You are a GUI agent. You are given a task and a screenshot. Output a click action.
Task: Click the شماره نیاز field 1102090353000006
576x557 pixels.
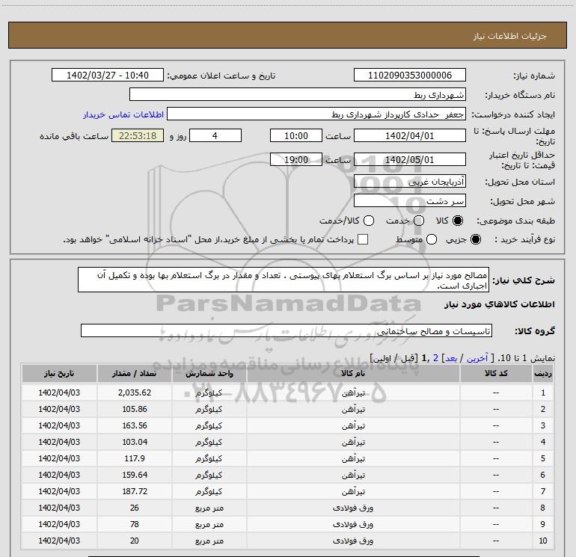pos(410,76)
